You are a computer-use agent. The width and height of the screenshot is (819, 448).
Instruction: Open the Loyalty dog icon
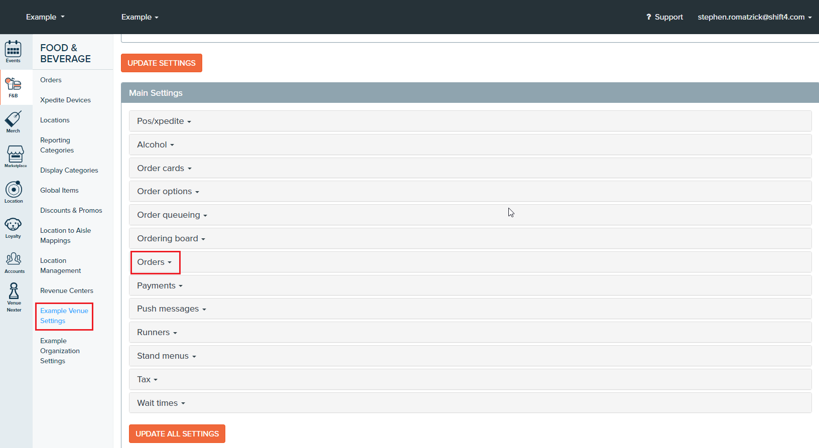coord(13,228)
